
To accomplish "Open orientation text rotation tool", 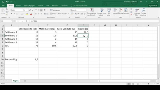I will click(45, 10).
